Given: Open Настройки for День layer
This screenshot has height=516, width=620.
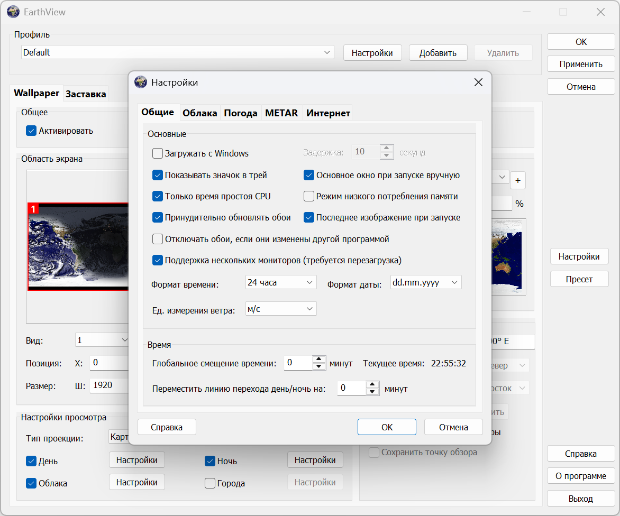Looking at the screenshot, I should [137, 460].
